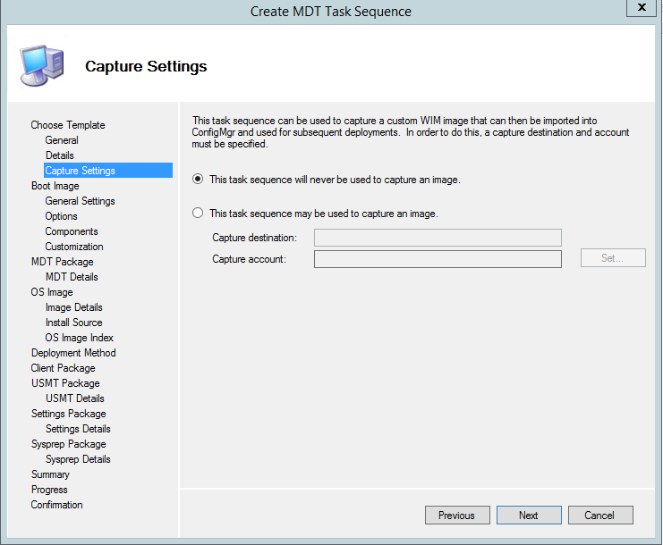663x545 pixels.
Task: Open the Deployment Method step
Action: tap(73, 353)
